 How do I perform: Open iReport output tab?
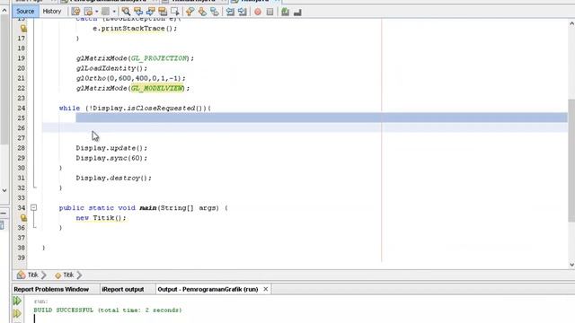pos(123,289)
